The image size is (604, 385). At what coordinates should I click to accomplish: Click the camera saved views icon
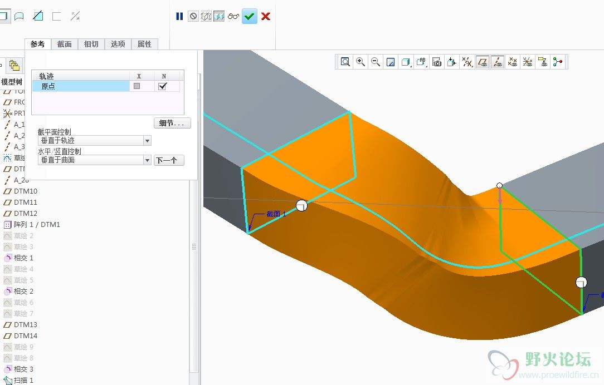tap(437, 62)
